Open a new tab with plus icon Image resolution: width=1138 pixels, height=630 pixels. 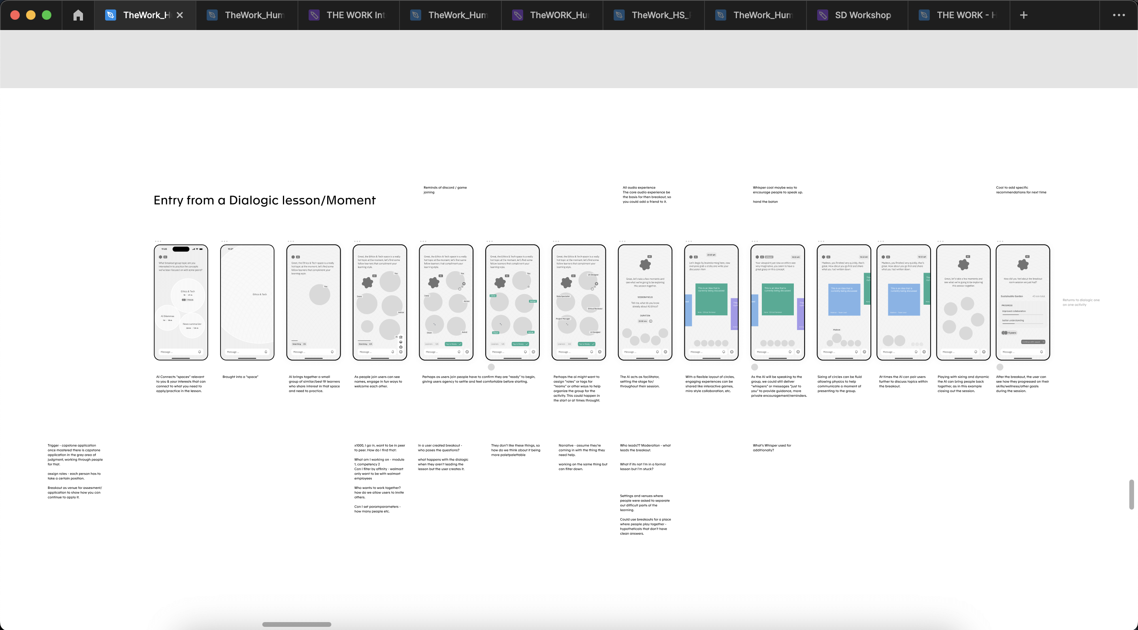[1023, 15]
